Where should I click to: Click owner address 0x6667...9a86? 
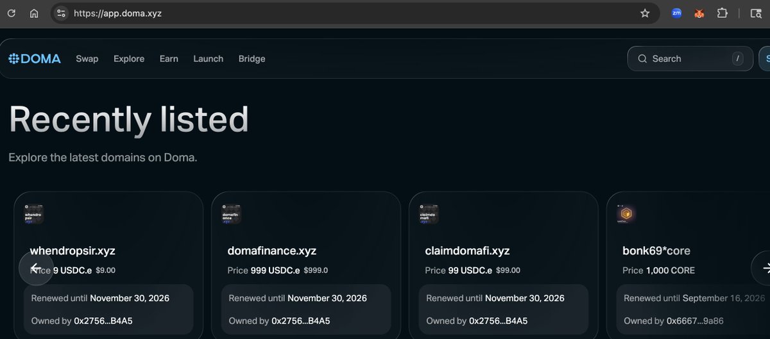(696, 320)
